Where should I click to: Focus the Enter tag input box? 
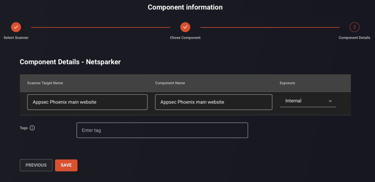click(x=162, y=130)
